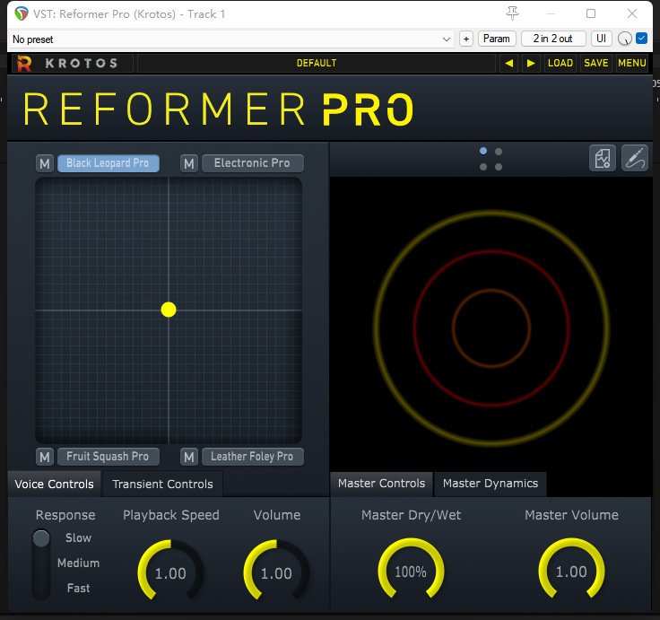The image size is (660, 620).
Task: Open the library browser page icon
Action: tap(603, 159)
